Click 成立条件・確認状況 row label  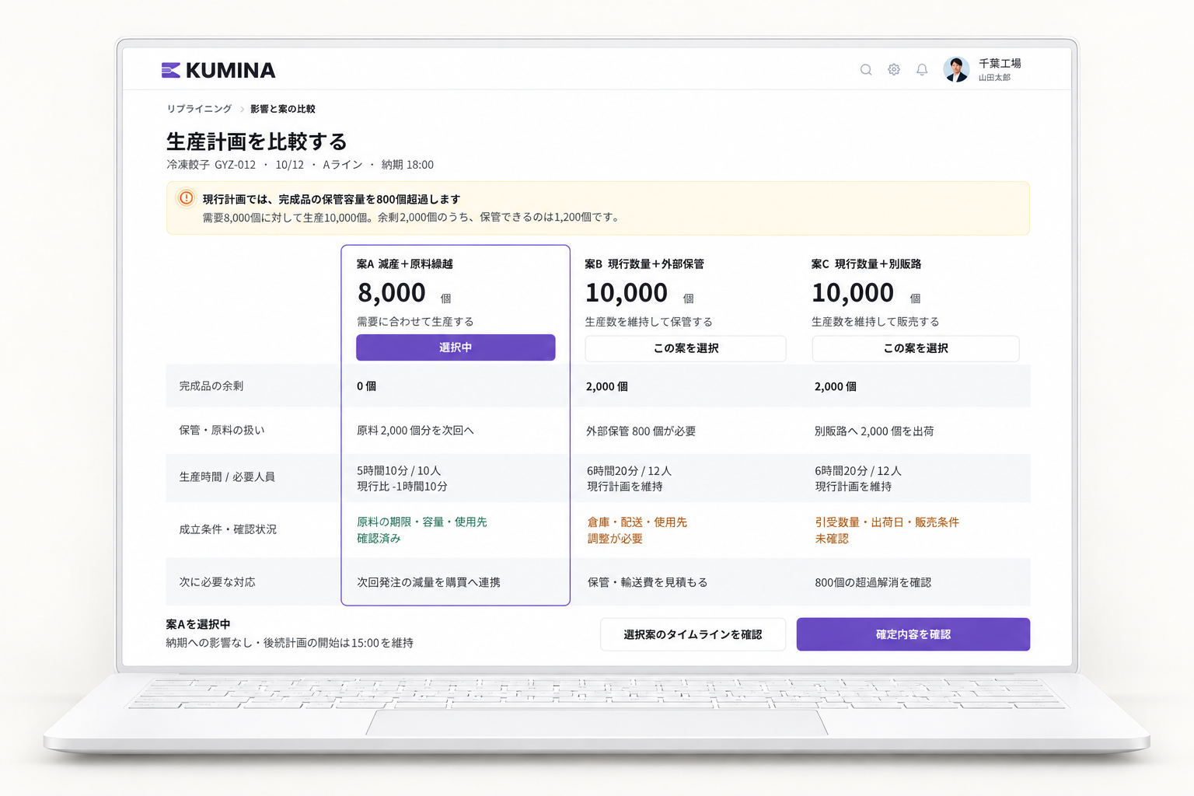228,529
